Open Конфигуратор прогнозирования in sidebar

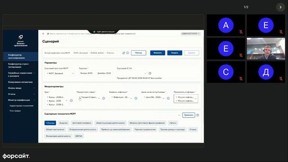click(21, 56)
